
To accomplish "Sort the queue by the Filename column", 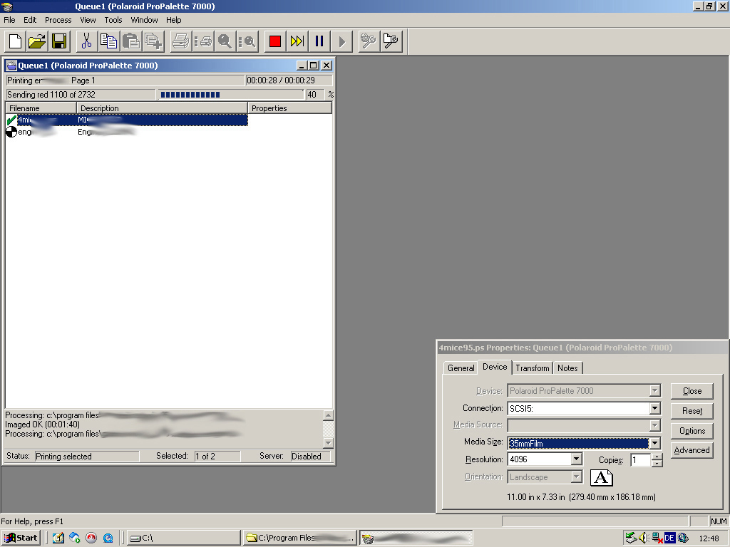I will tap(41, 108).
